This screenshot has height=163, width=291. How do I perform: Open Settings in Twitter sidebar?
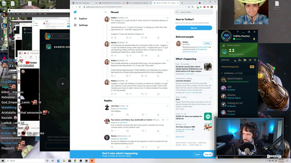pos(81,25)
